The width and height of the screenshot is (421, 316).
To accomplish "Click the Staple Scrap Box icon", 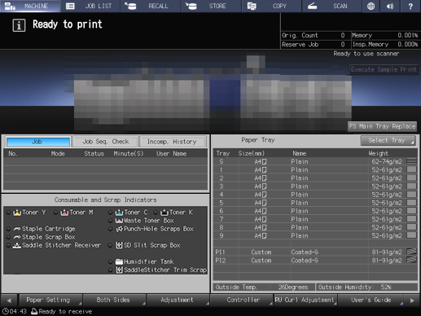I will 17,237.
